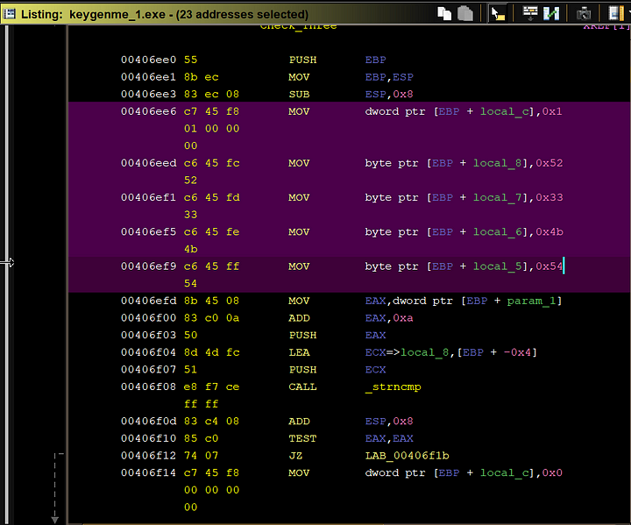
Task: Select address 00406f04
Action: point(148,352)
